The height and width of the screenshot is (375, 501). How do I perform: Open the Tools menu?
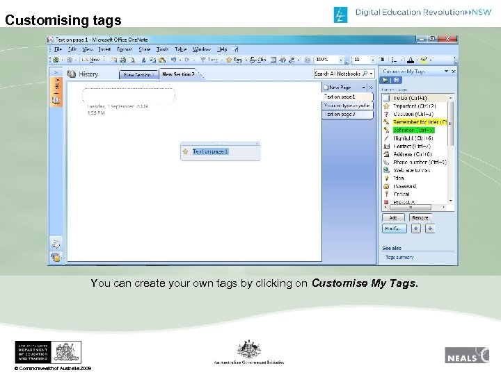coord(162,49)
